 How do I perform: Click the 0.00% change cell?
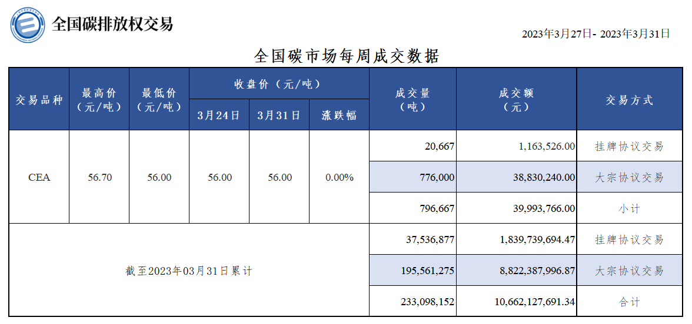point(339,177)
